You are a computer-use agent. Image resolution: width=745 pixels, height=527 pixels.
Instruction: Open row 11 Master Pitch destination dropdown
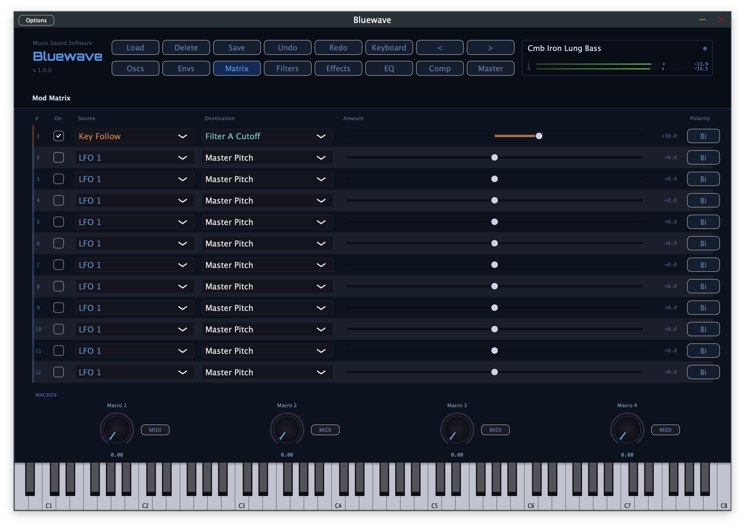tap(267, 351)
